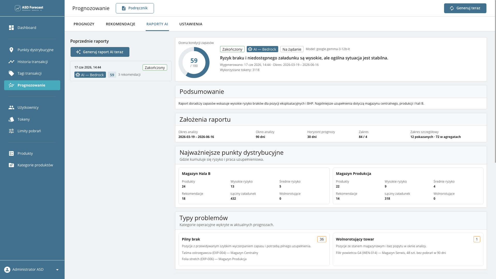Click the Limity pobrań sliders icon

pos(11,131)
